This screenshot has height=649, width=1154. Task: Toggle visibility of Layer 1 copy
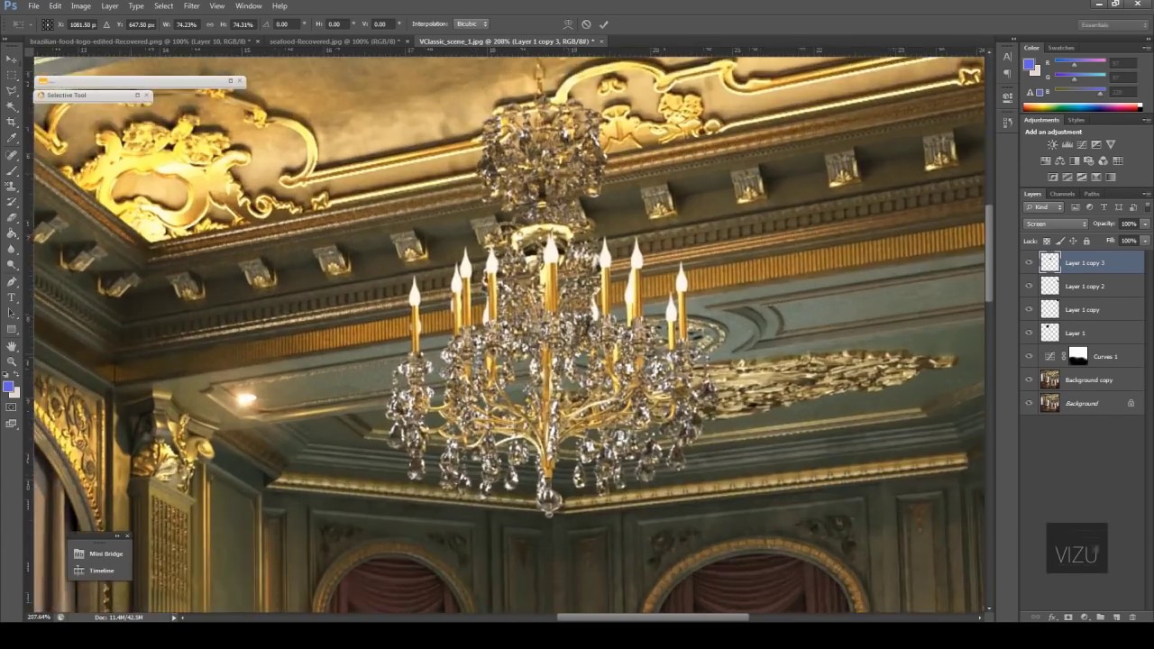[x=1030, y=309]
